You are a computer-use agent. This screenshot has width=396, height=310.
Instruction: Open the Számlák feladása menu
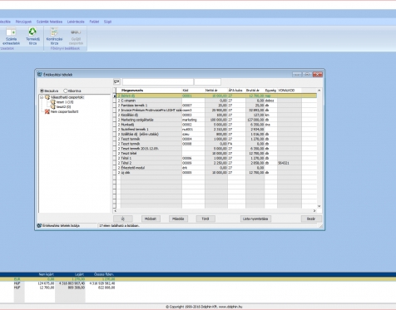49,22
